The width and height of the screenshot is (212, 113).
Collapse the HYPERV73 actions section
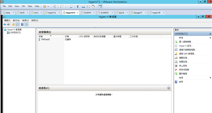click(x=210, y=34)
